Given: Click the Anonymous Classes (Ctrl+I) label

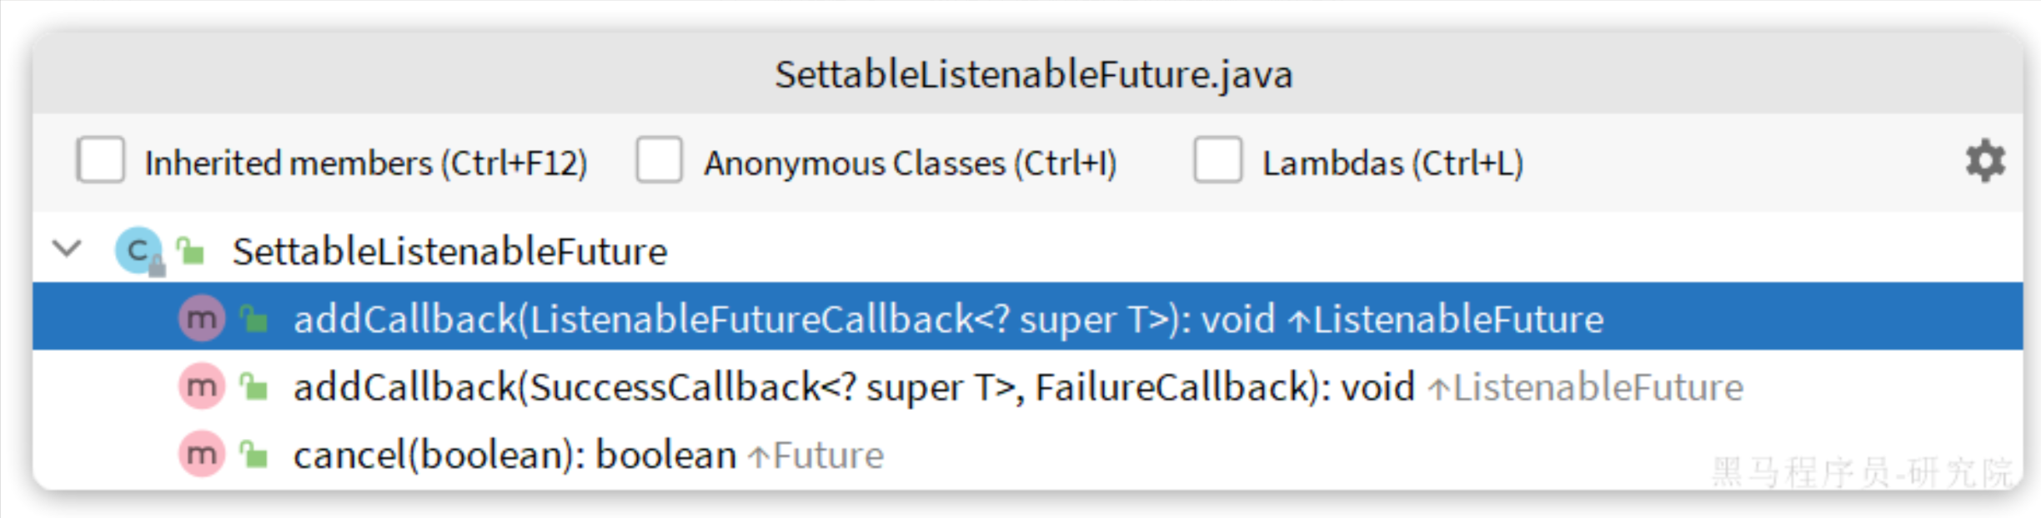Looking at the screenshot, I should pyautogui.click(x=910, y=163).
